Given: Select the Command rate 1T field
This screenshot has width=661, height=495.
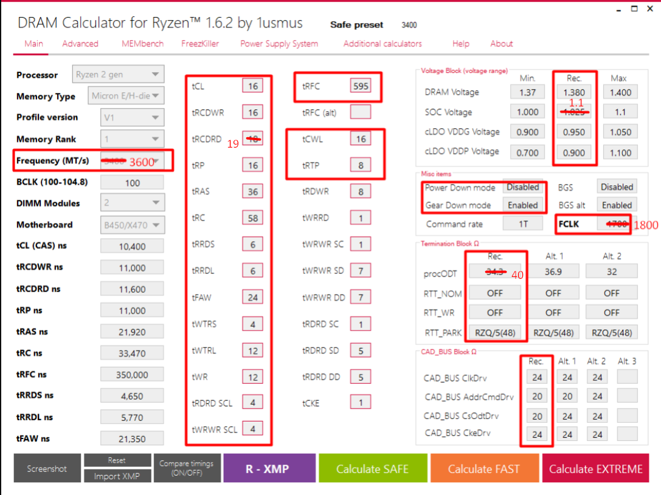Looking at the screenshot, I should (523, 224).
